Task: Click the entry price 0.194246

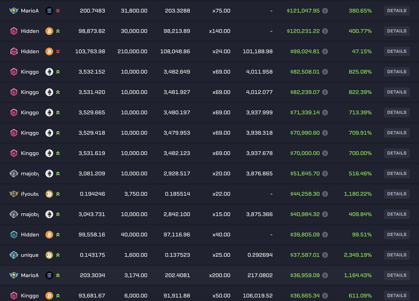Action: (x=93, y=194)
